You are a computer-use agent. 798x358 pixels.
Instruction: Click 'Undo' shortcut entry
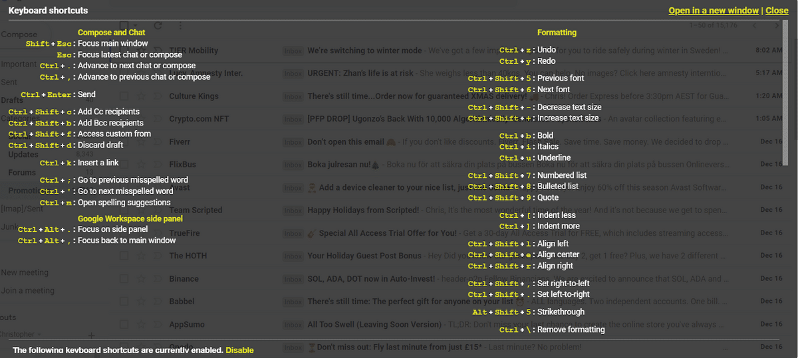coord(547,50)
